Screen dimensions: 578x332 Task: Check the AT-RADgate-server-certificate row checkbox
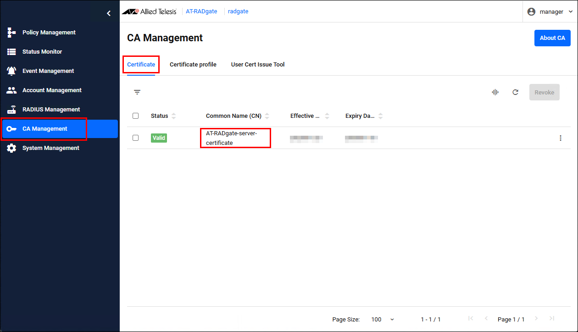click(x=135, y=138)
